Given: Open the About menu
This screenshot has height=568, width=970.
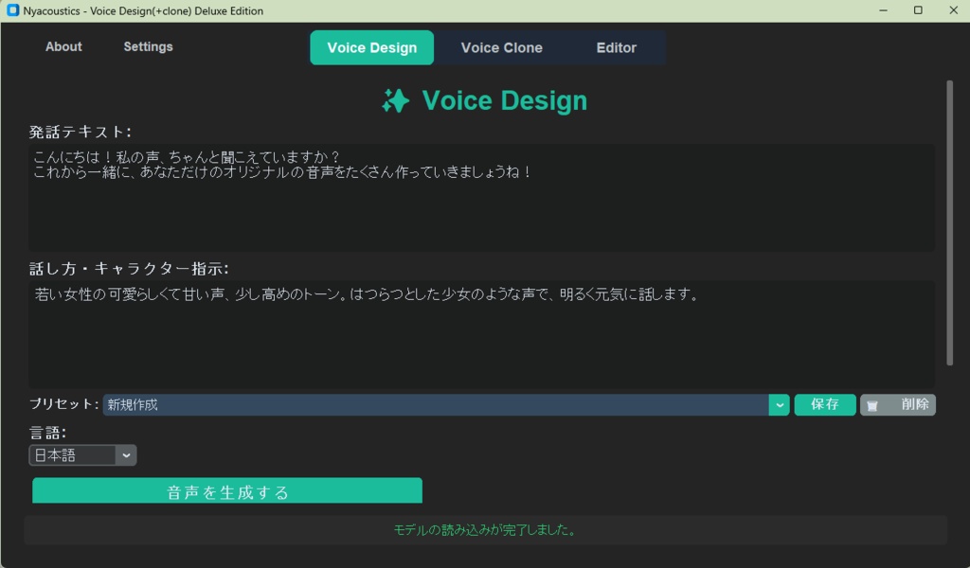Looking at the screenshot, I should [63, 46].
